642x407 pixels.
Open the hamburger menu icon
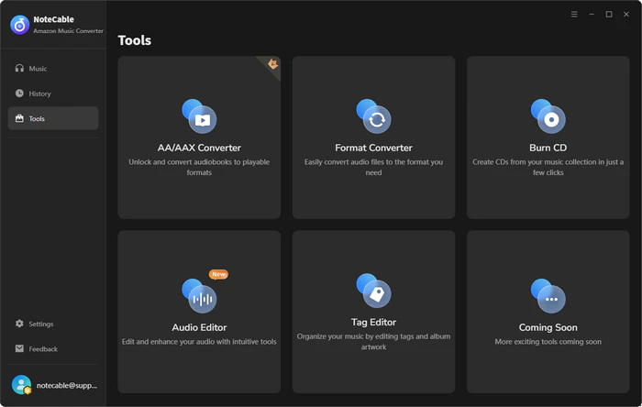point(574,15)
